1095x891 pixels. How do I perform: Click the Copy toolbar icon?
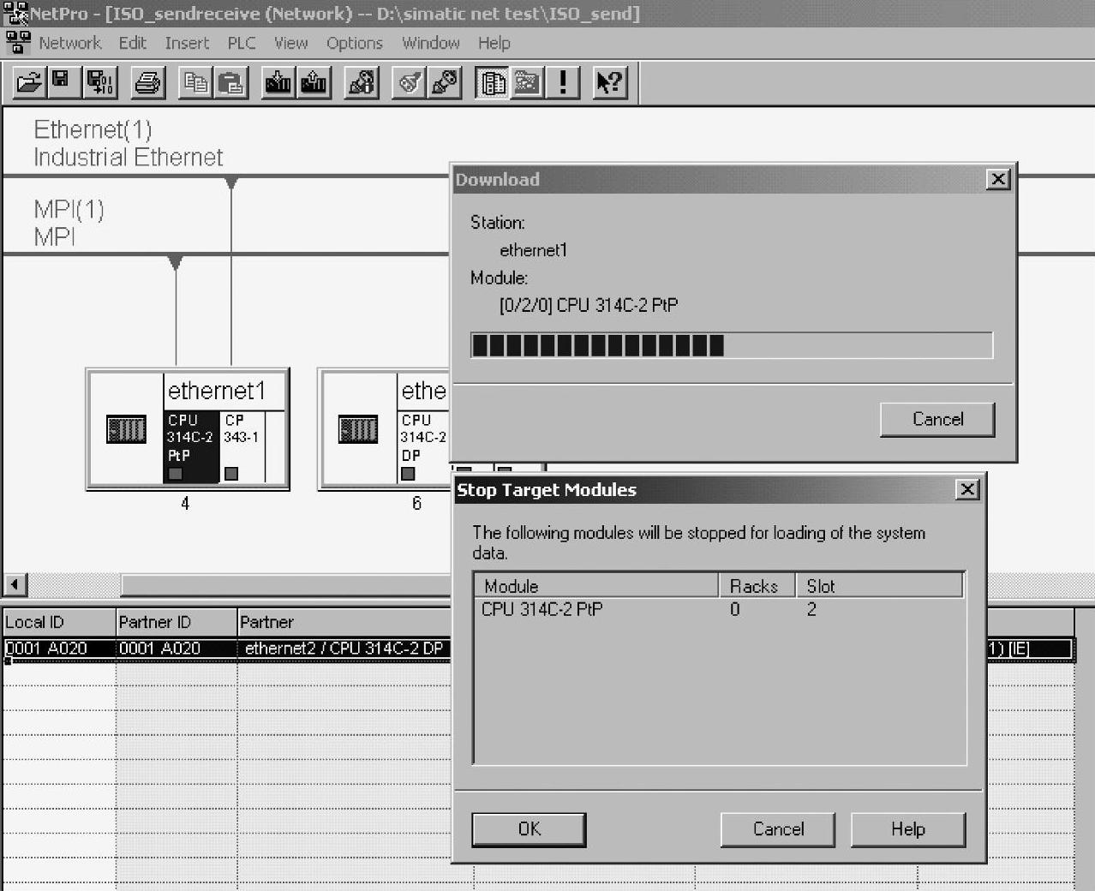196,82
